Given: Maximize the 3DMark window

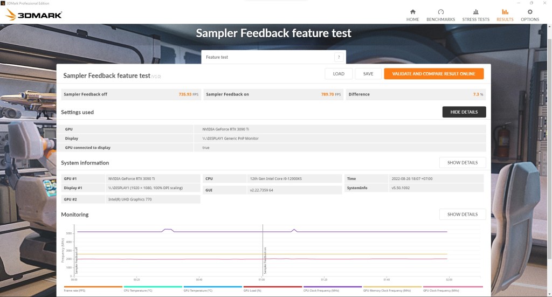Looking at the screenshot, I should (531, 3).
